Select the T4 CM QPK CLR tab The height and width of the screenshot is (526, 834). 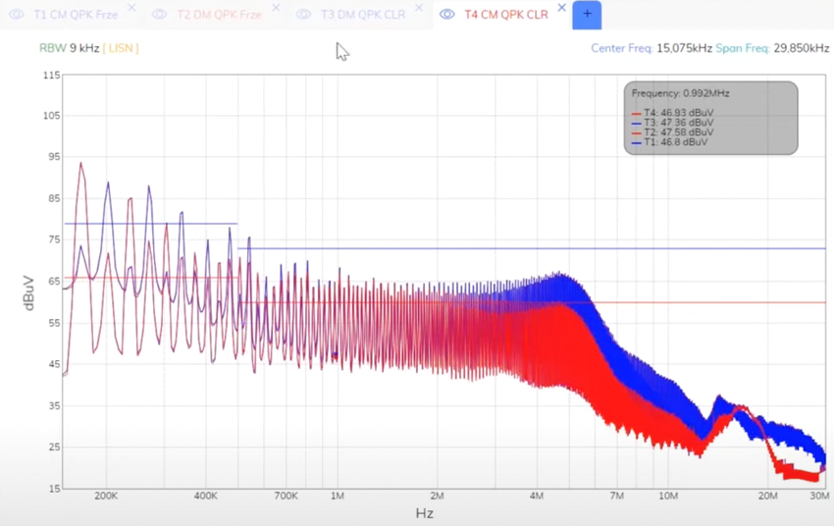tap(506, 15)
